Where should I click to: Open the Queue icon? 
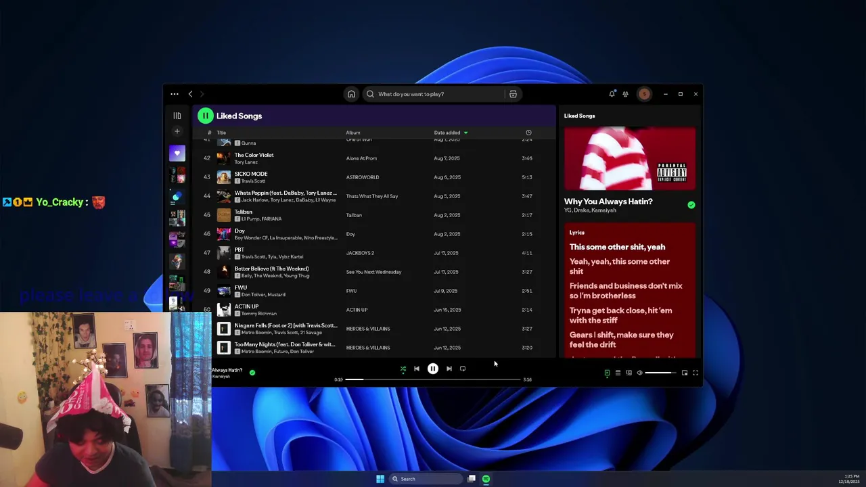coord(618,373)
